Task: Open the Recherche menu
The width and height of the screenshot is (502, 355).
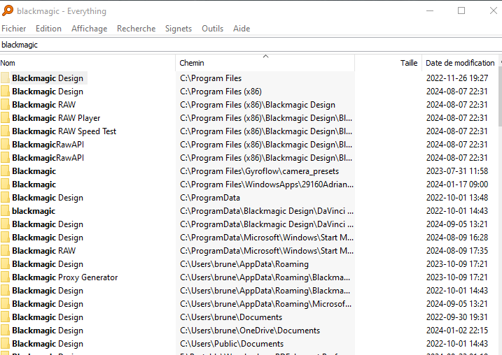Action: 136,29
